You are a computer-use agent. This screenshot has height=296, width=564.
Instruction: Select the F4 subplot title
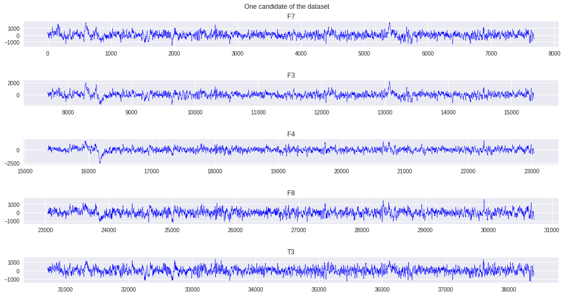(291, 134)
